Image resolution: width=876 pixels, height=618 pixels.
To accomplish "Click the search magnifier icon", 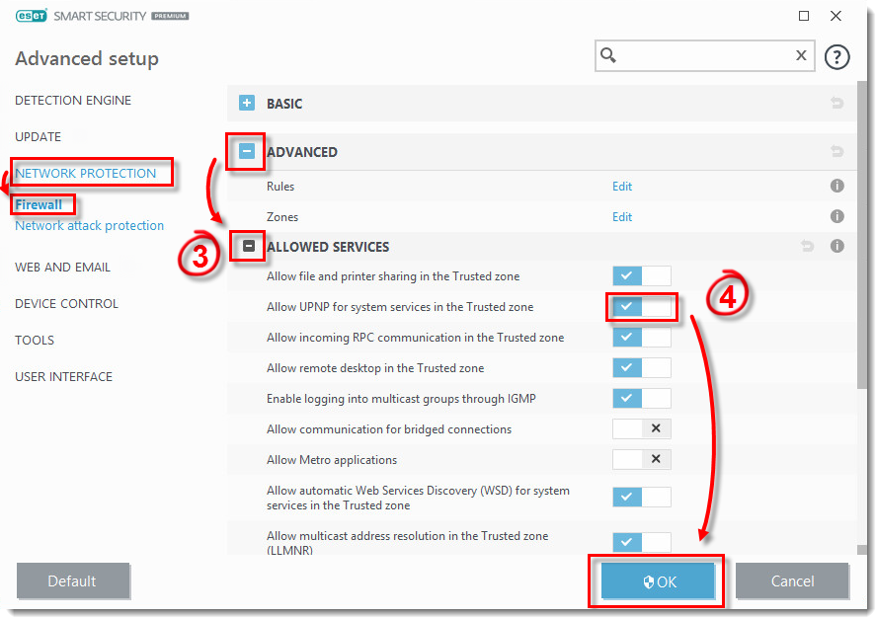I will click(x=607, y=55).
